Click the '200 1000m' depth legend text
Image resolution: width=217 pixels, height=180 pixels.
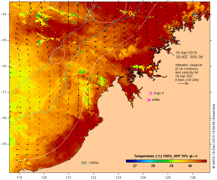[90, 163]
